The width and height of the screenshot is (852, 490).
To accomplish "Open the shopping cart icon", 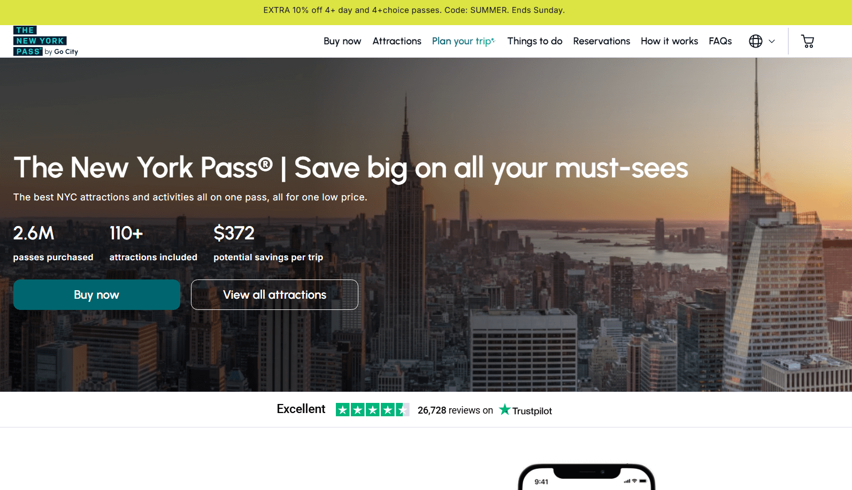I will [x=807, y=41].
